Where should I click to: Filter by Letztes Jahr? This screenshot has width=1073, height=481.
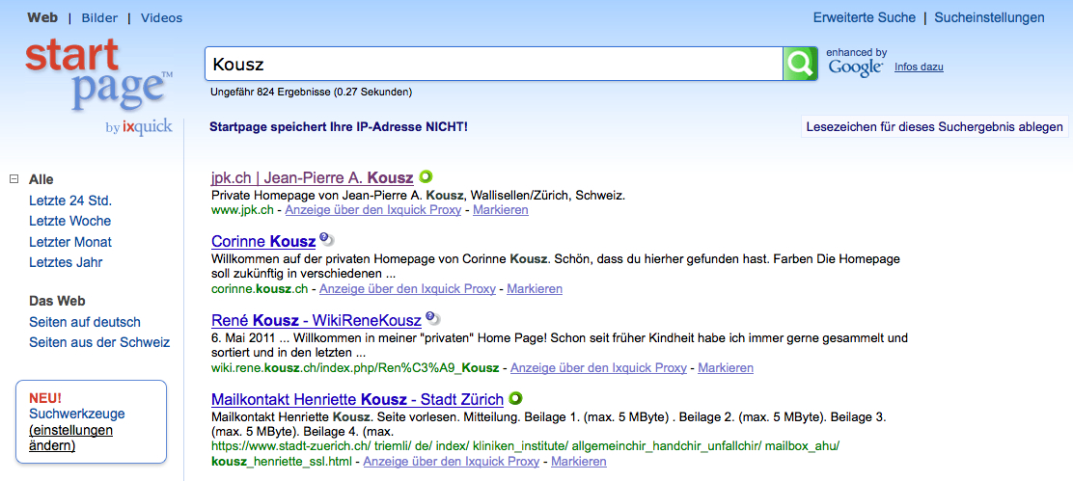coord(66,262)
